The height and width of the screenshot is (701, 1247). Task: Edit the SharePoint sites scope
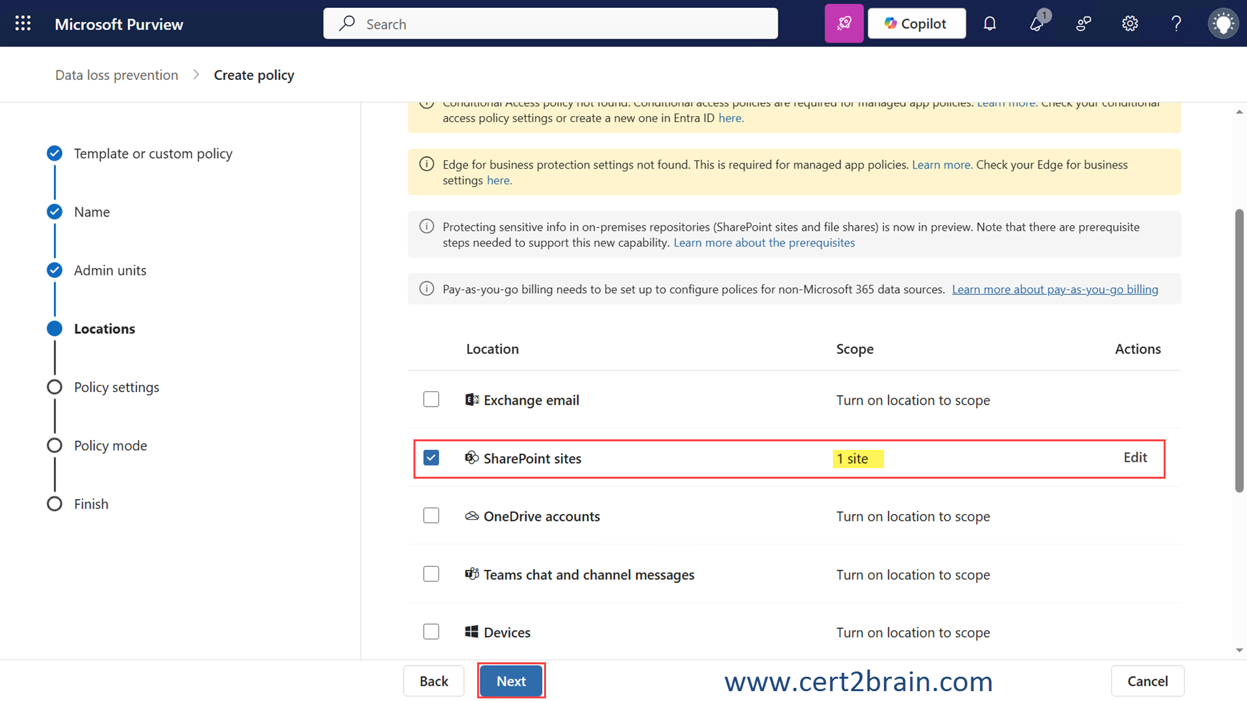[1135, 458]
